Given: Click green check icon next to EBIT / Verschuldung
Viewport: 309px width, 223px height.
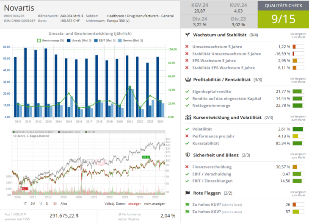Looking at the screenshot, I should click(x=187, y=174).
